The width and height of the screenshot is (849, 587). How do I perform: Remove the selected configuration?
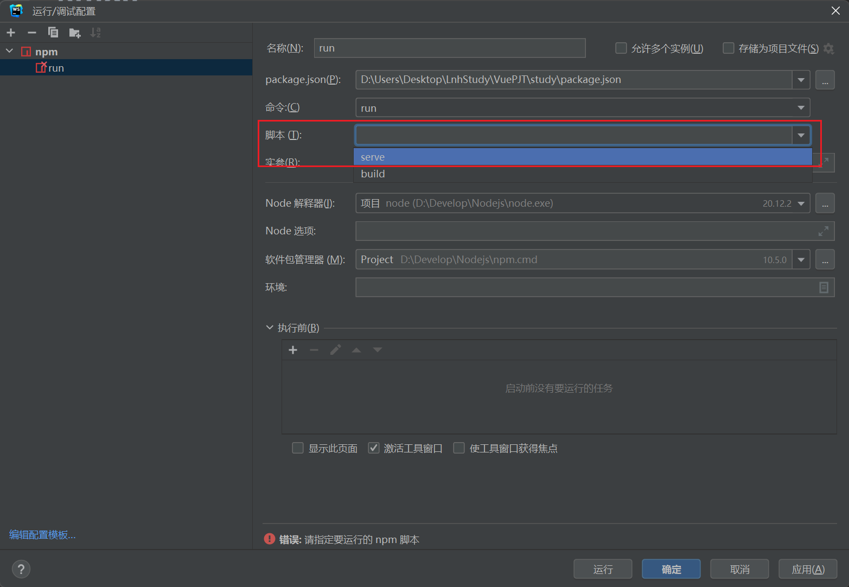tap(32, 33)
